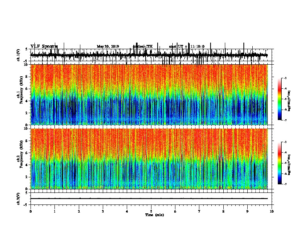This screenshot has height=237, width=306.
Task: Click the station ITK header label
Action: pyautogui.click(x=143, y=46)
